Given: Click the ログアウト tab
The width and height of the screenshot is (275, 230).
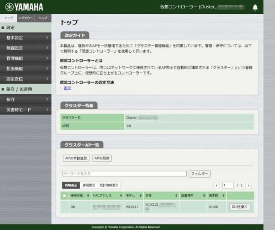Looking at the screenshot, I should tap(26, 18).
